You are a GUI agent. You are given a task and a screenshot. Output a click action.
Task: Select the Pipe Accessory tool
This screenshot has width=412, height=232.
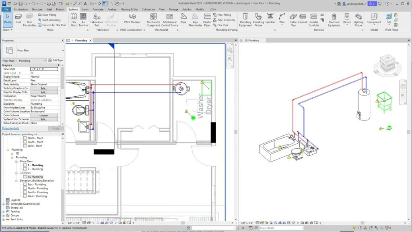click(224, 20)
